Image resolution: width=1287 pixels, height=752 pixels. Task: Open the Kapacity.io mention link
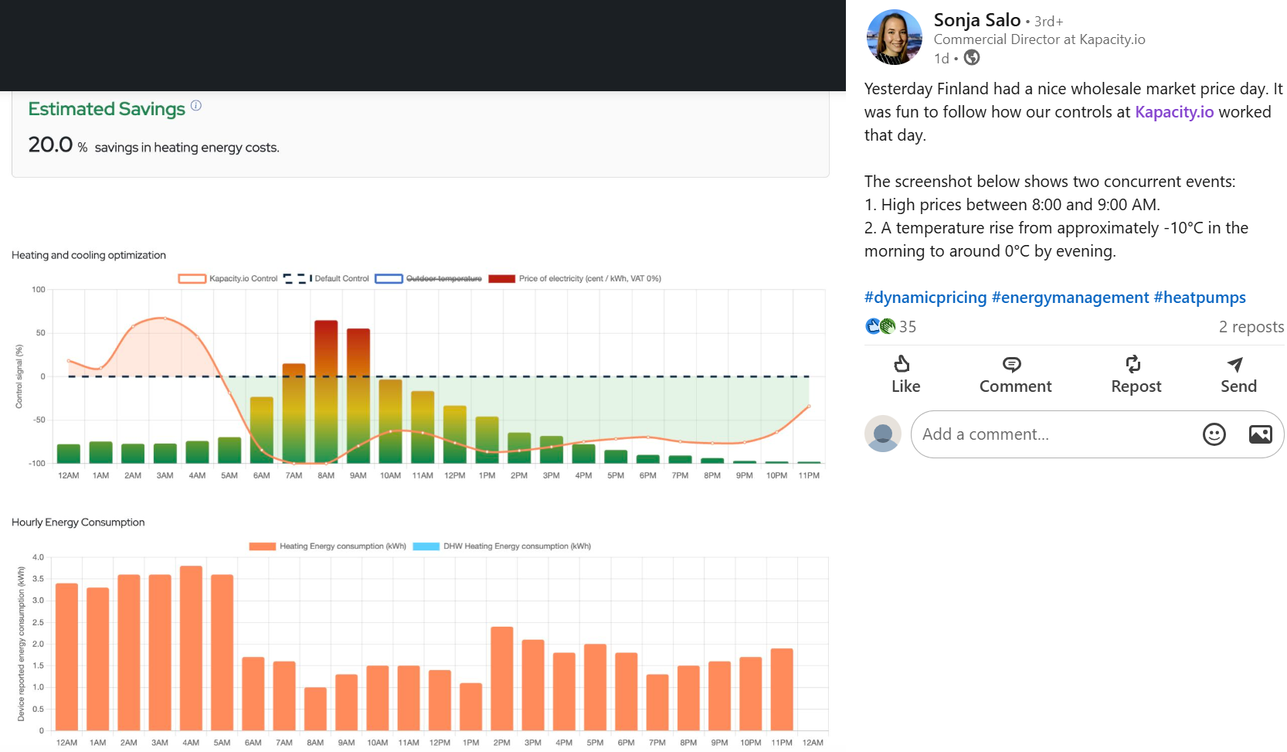point(1173,112)
